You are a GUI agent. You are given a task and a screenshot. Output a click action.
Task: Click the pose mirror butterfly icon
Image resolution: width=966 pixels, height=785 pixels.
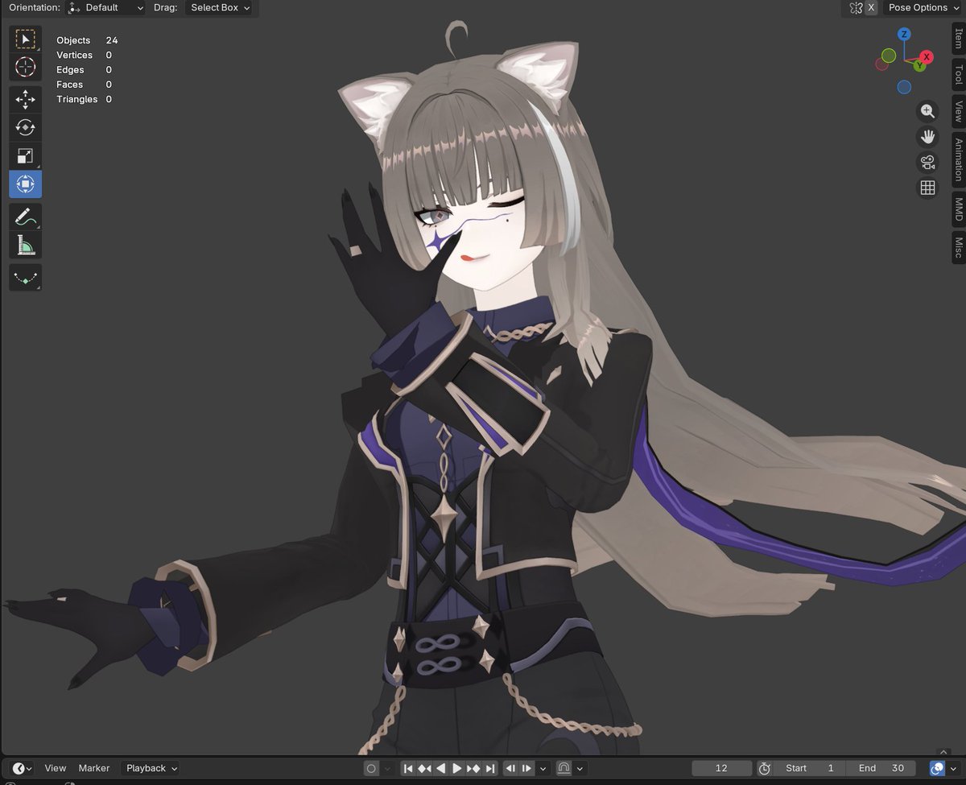click(x=856, y=7)
